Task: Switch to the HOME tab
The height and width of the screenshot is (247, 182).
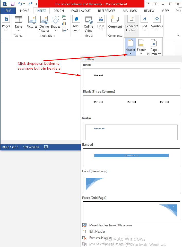Action: click(x=24, y=11)
